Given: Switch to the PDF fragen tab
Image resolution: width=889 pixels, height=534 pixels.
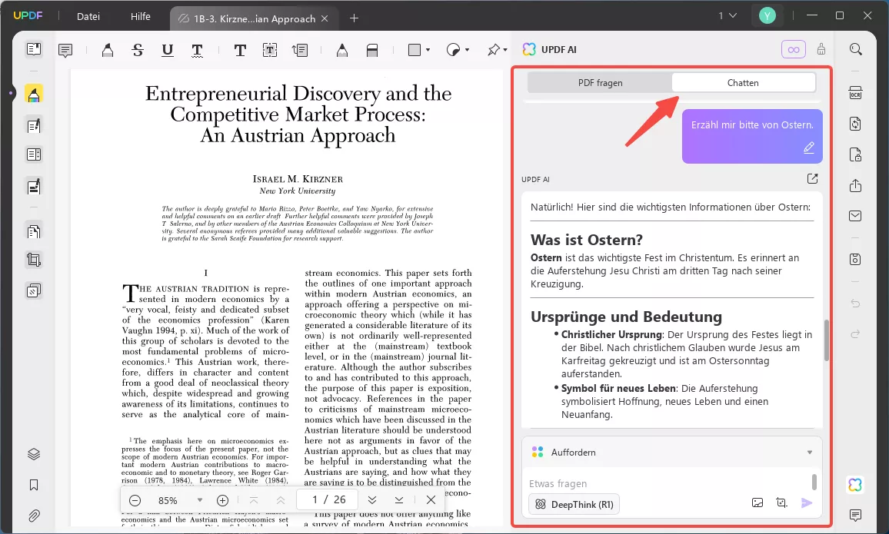Looking at the screenshot, I should 600,83.
